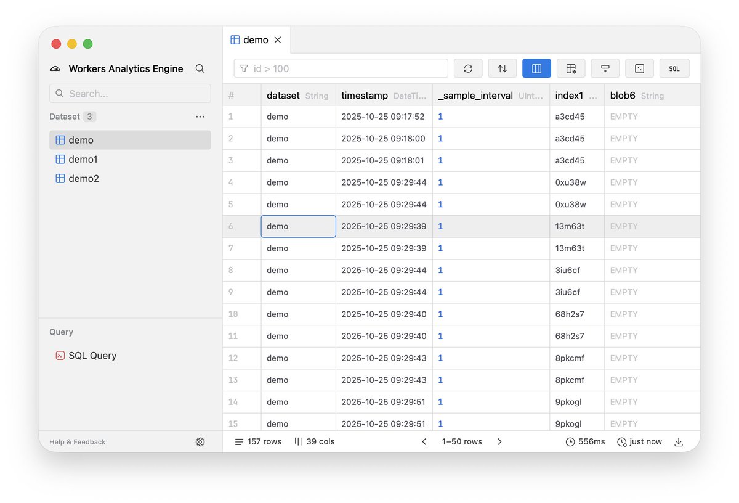The image size is (739, 503).
Task: Click the download export icon
Action: click(x=679, y=441)
